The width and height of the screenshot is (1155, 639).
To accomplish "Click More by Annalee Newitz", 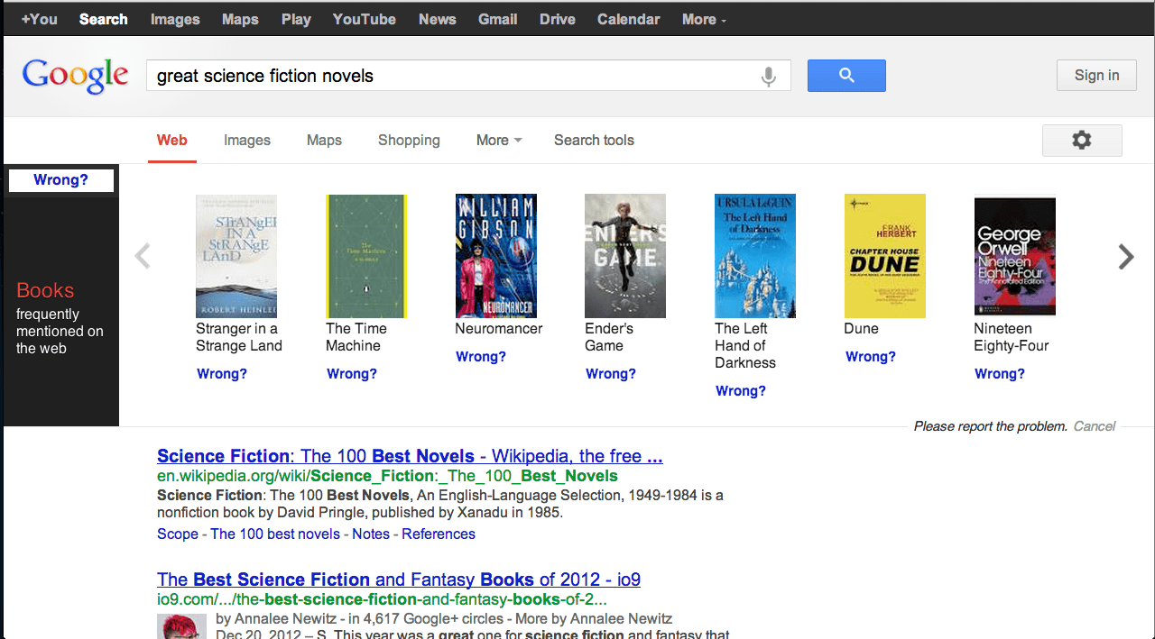I will 594,618.
